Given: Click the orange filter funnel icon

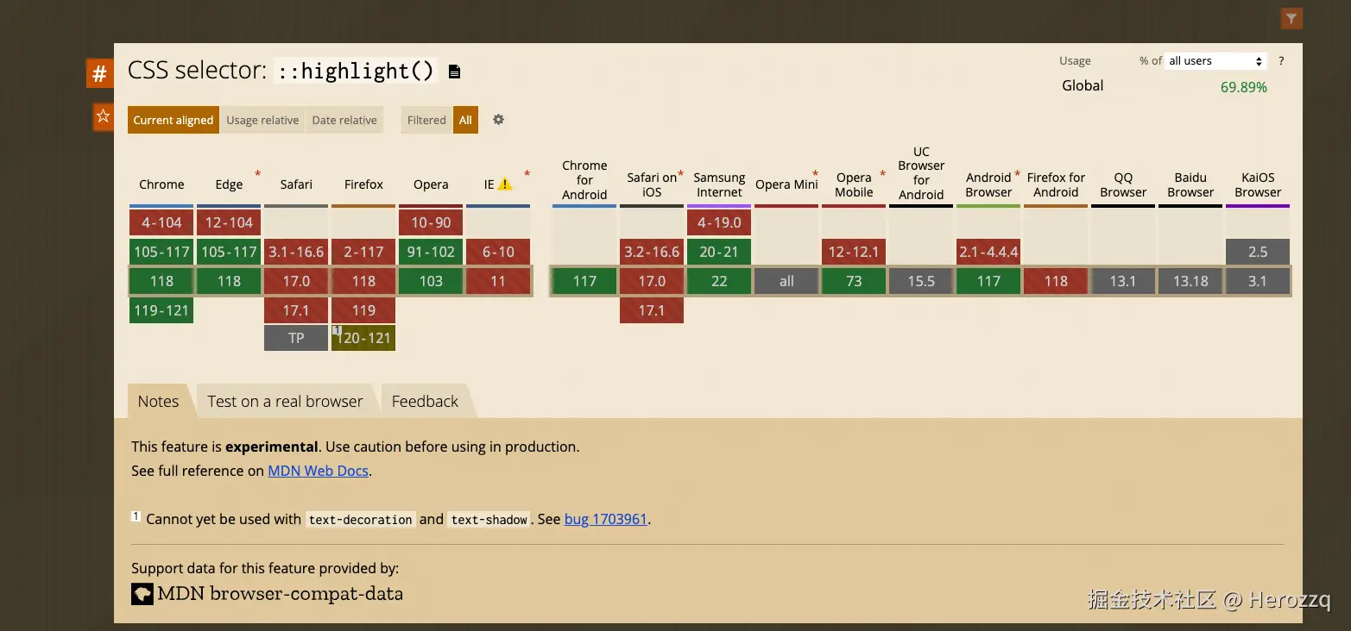Looking at the screenshot, I should 1291,17.
